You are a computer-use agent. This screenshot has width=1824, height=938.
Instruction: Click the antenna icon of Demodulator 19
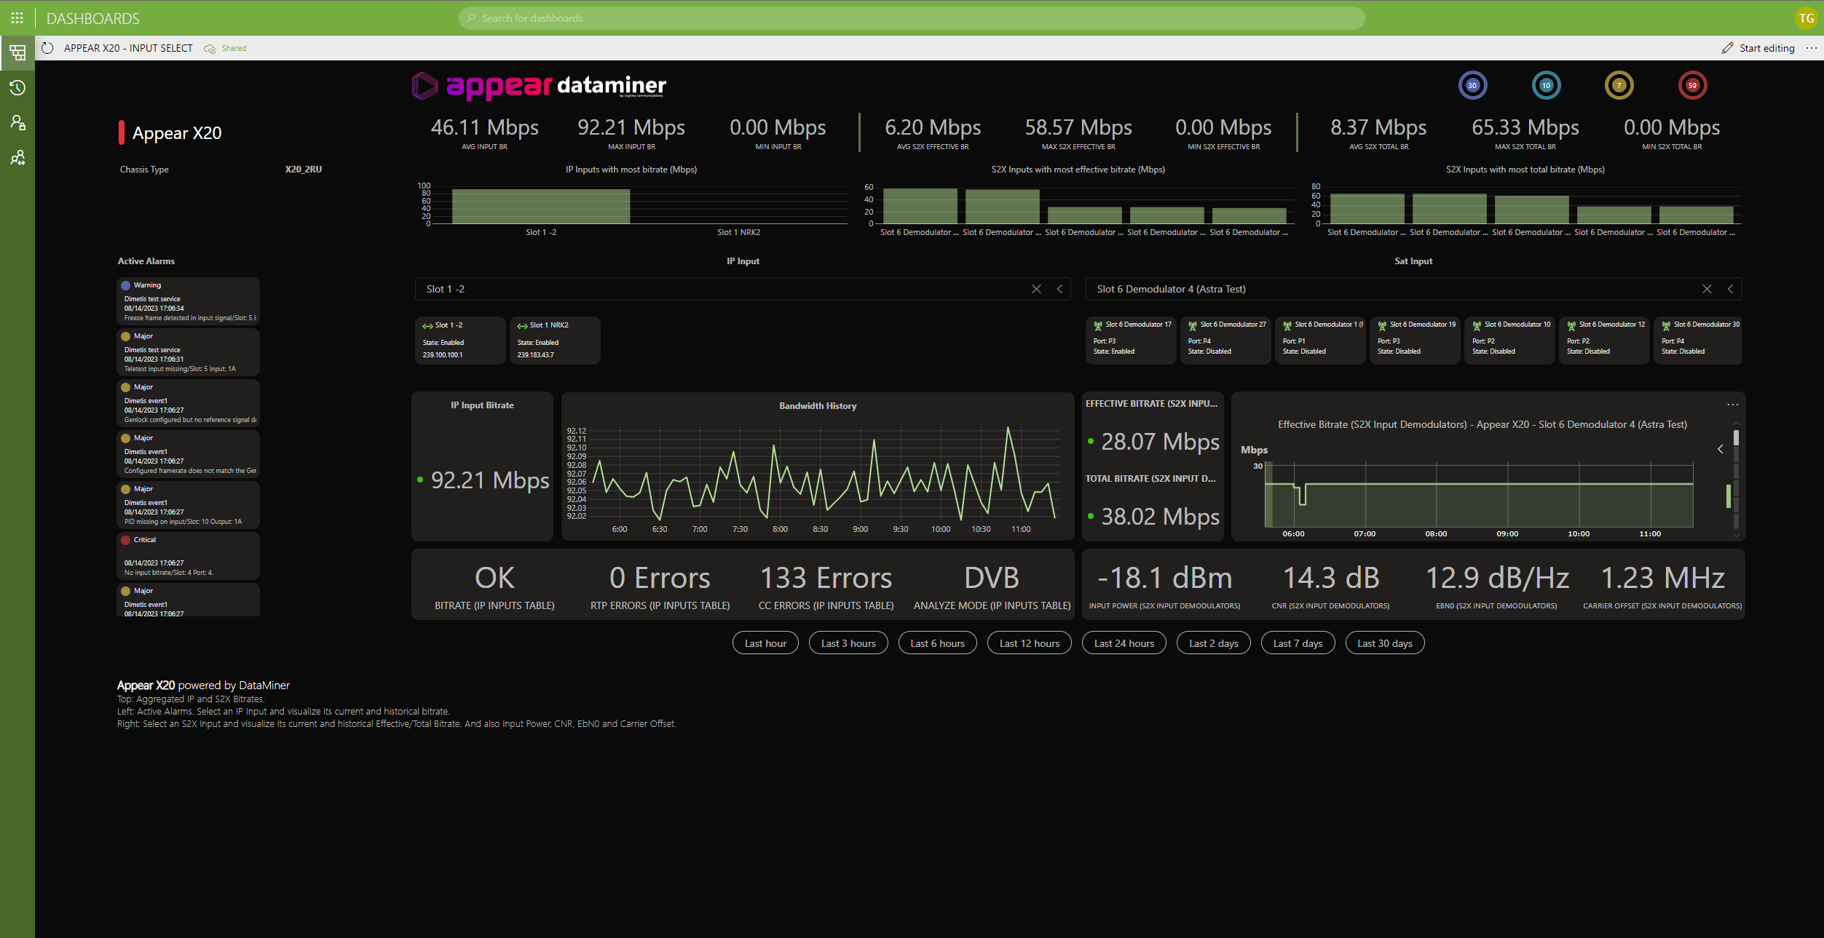click(x=1382, y=325)
